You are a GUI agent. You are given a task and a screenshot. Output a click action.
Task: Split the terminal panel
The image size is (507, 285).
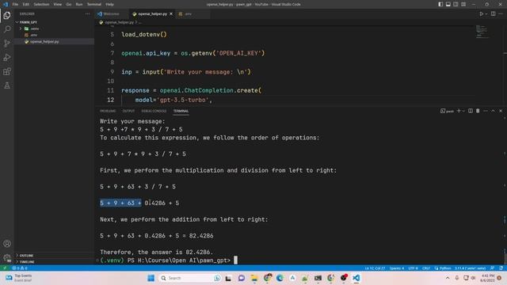click(x=471, y=111)
